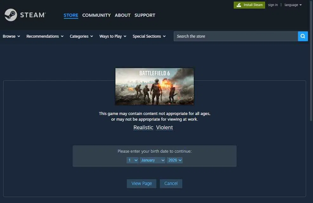Open the Ways to Play menu
Screen dimensions: 313x203
113,36
